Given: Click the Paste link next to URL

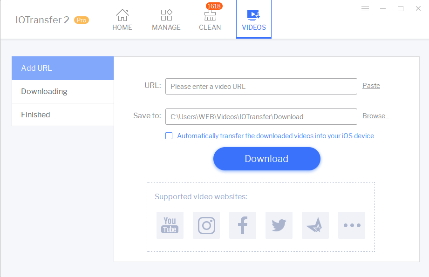Looking at the screenshot, I should click(x=371, y=86).
